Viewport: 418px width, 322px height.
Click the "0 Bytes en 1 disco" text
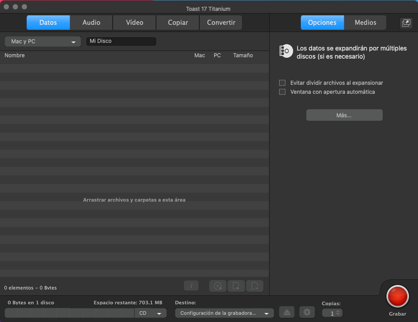pos(31,303)
